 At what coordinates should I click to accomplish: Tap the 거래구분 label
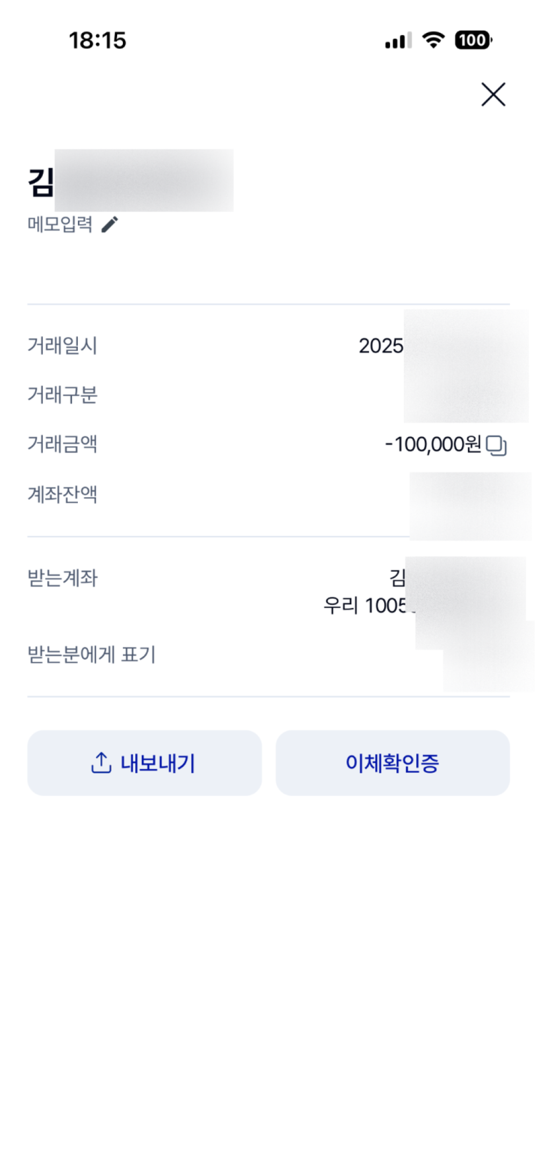pos(62,395)
